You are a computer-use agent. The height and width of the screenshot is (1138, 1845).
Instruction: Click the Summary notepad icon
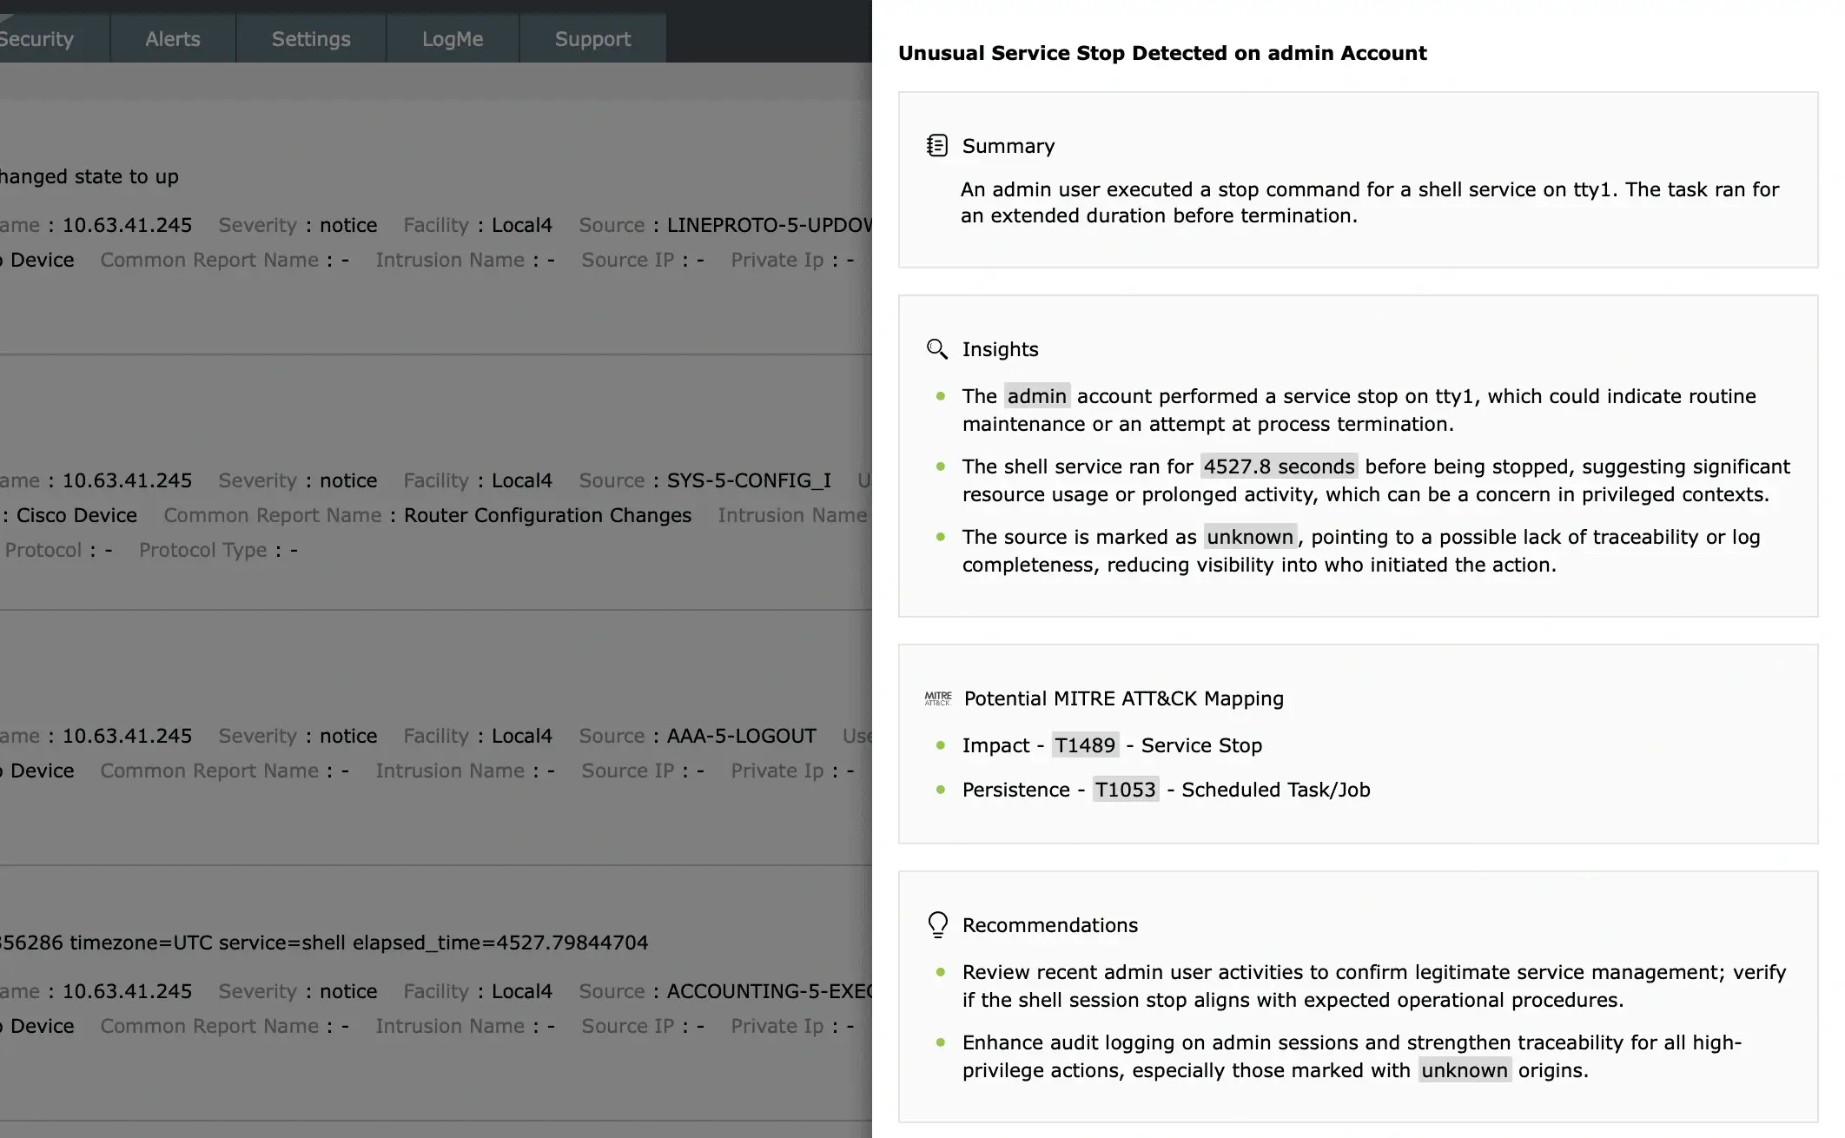tap(937, 146)
